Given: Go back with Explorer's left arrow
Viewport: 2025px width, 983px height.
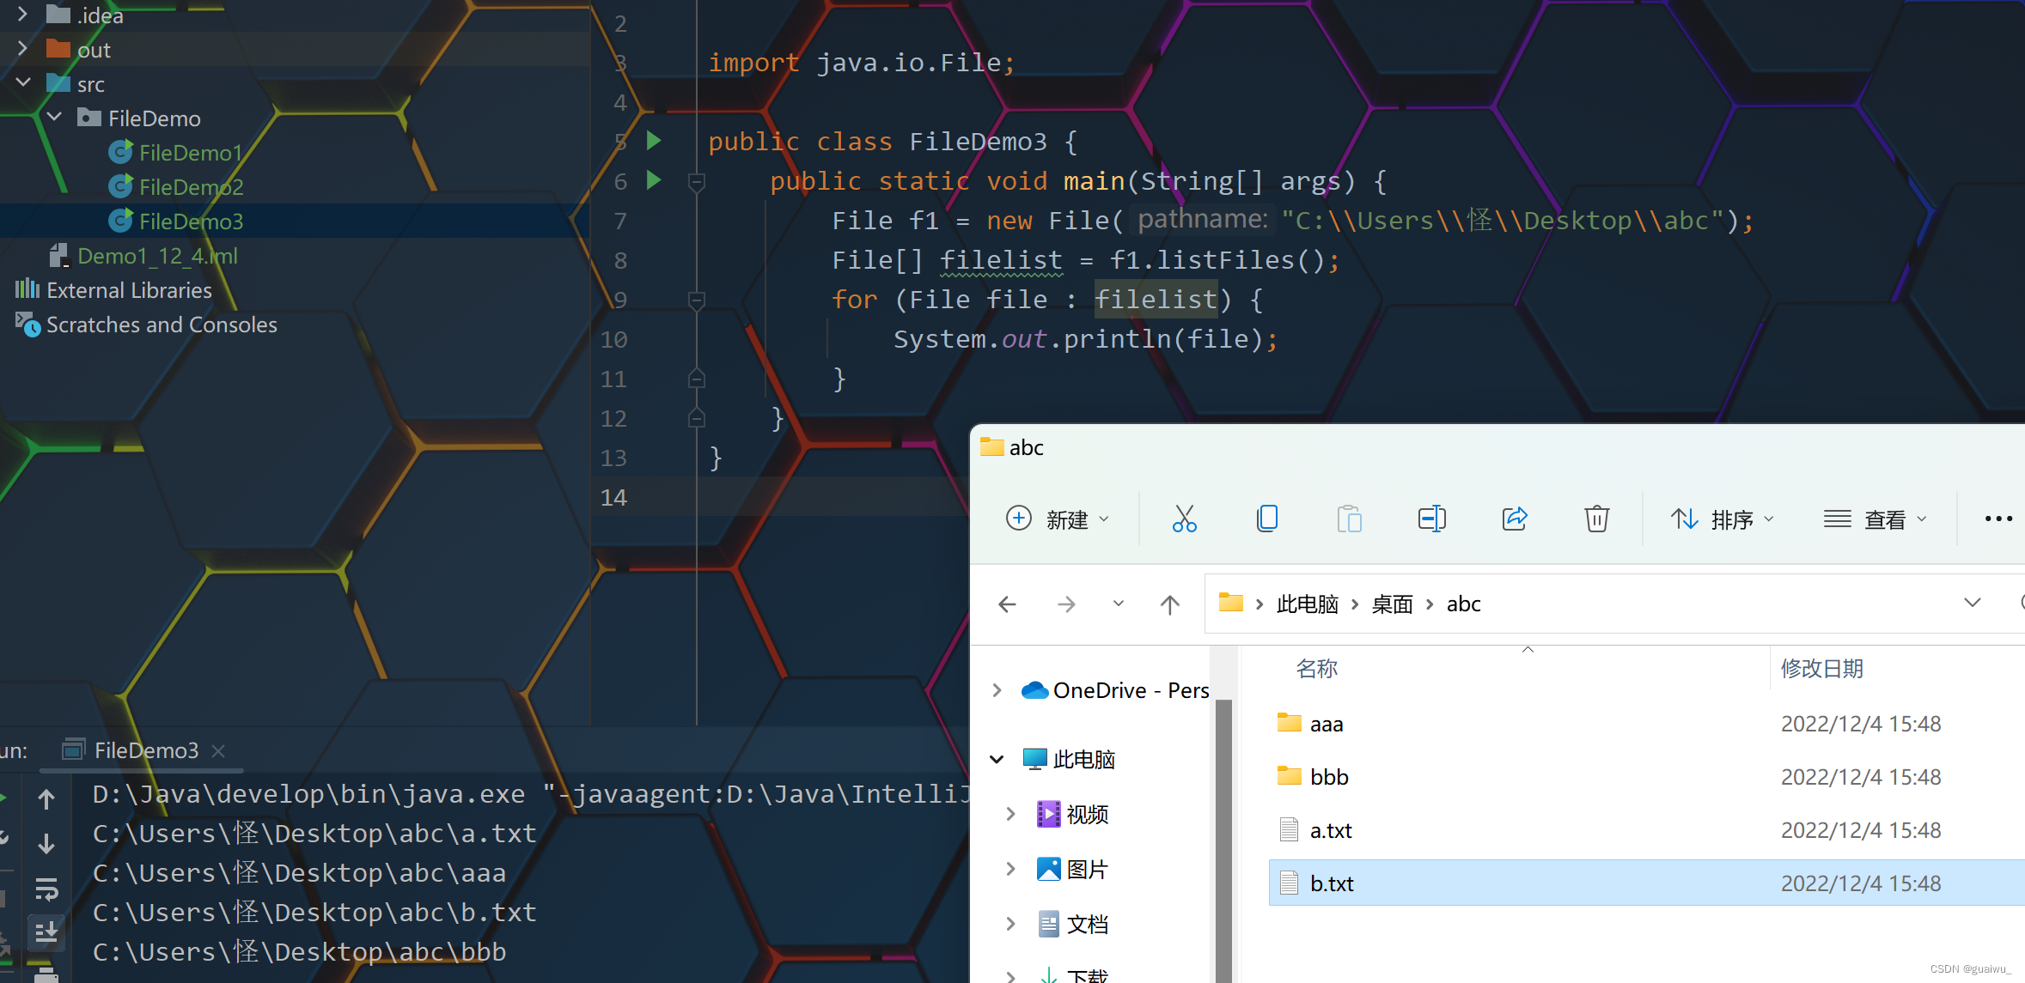Looking at the screenshot, I should 1008,604.
